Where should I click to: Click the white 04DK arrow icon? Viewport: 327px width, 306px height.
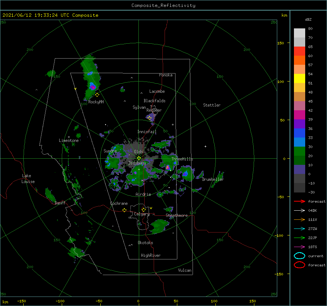pos(299,210)
